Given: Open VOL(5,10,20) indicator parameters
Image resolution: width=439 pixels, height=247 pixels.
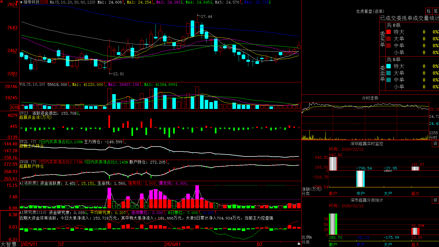Looking at the screenshot, I should click(x=32, y=85).
